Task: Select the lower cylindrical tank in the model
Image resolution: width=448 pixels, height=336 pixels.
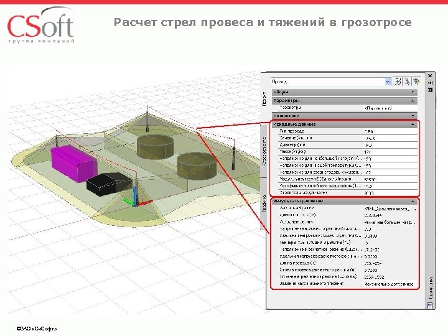Action: [197, 166]
